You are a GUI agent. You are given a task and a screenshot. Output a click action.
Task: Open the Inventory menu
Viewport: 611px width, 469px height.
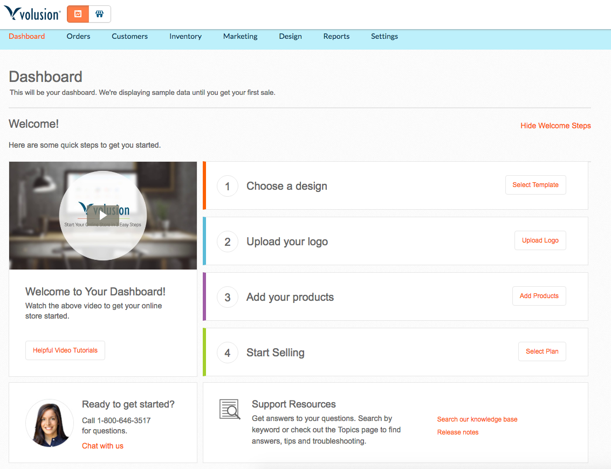click(x=186, y=36)
